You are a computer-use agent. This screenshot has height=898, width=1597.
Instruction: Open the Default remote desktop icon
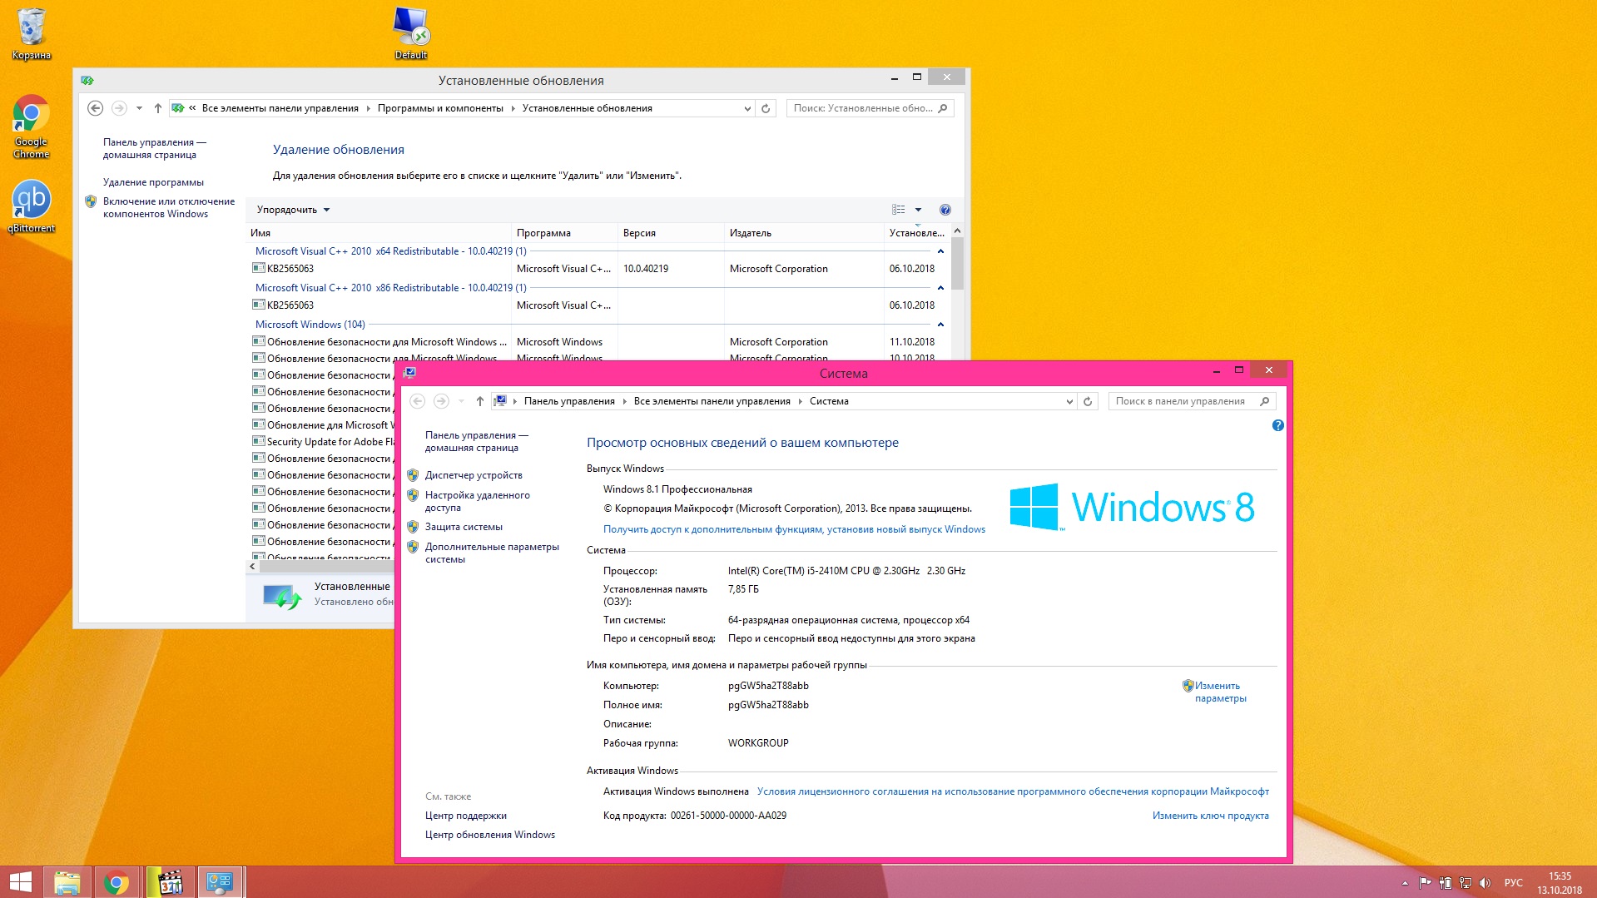click(410, 33)
